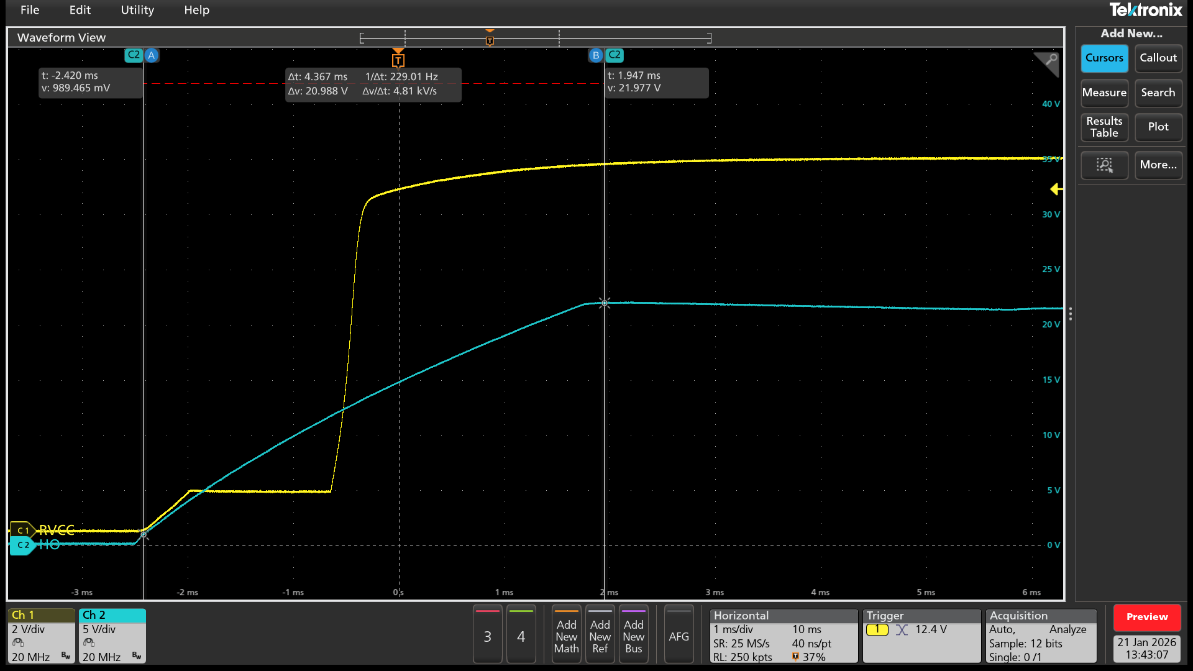The width and height of the screenshot is (1193, 671).
Task: Open the date and time badge
Action: coord(1147,649)
